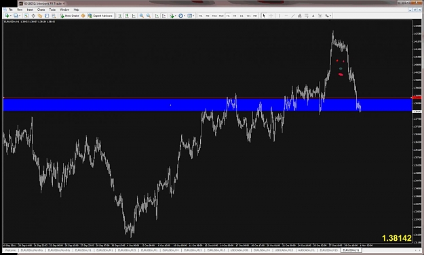Click the Templates toolbar icon
Viewport: 424px width, 255px height.
pyautogui.click(x=189, y=16)
